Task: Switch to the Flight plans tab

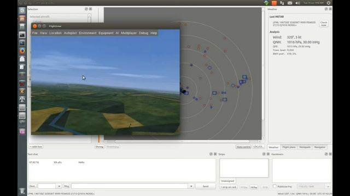Action: coord(289,147)
